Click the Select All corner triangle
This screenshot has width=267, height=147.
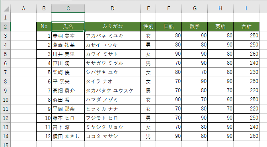6,9
